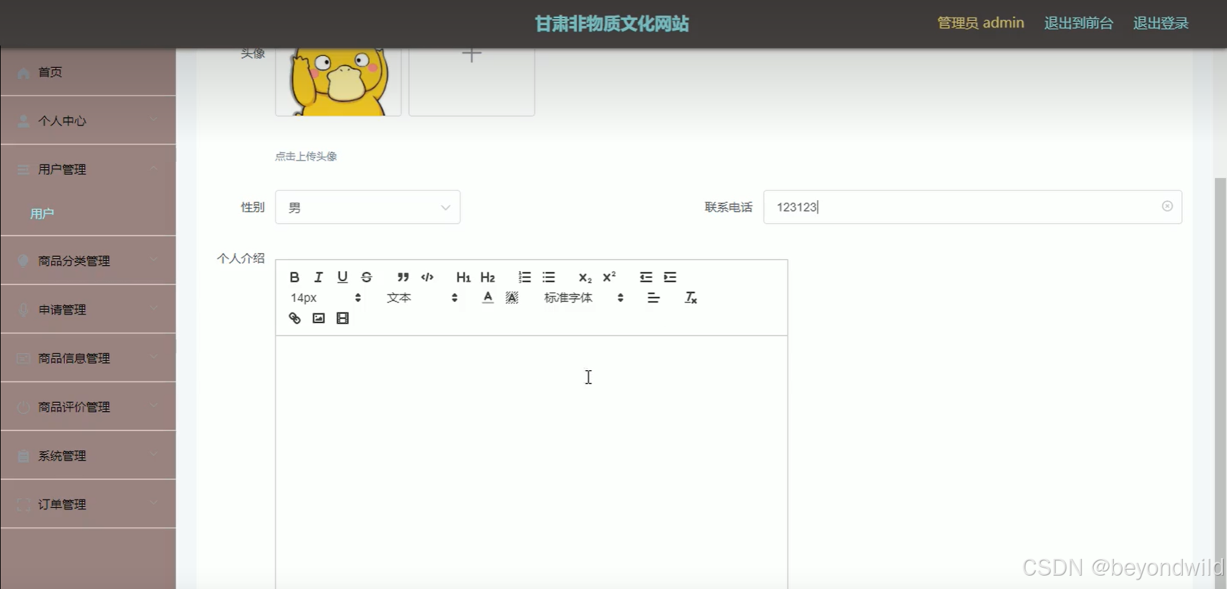Apply superscript formatting
The image size is (1227, 589).
[609, 277]
